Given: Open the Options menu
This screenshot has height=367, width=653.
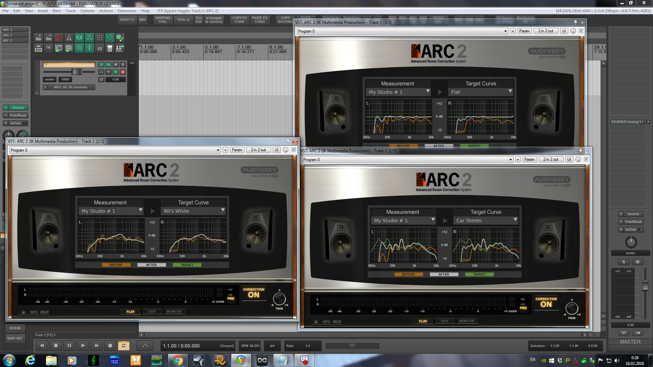Looking at the screenshot, I should [87, 11].
